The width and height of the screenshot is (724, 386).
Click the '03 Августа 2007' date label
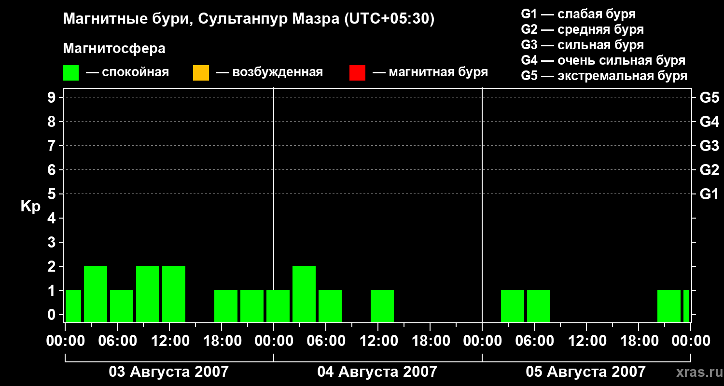(169, 372)
